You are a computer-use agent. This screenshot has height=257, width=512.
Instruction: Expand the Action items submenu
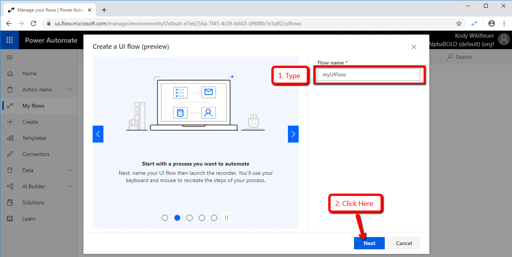pos(70,90)
